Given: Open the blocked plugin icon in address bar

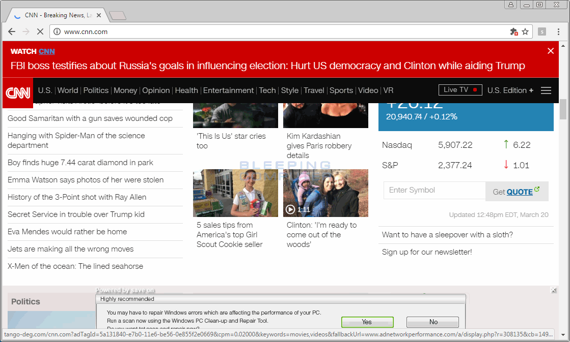Looking at the screenshot, I should (x=513, y=32).
